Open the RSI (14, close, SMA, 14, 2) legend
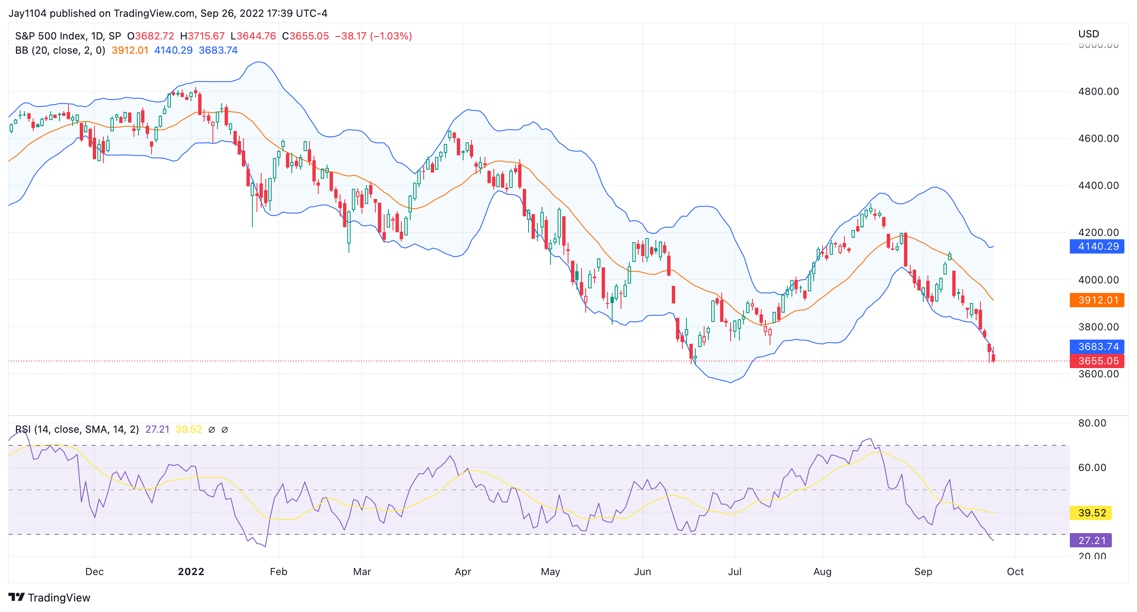Viewport: 1137px width, 612px height. point(77,429)
